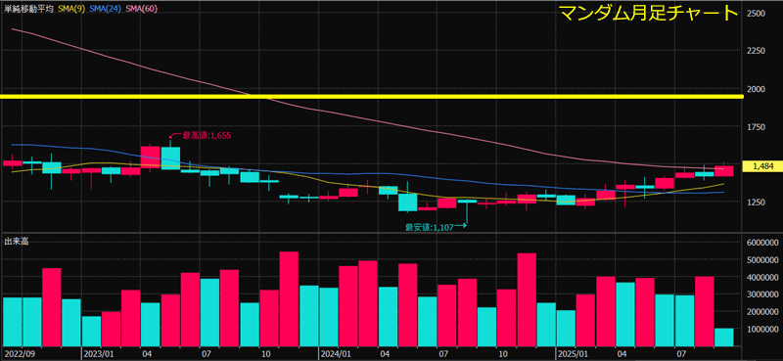Click the 単純移動平均 indicator label
Screen dimensions: 783x361
[29, 9]
